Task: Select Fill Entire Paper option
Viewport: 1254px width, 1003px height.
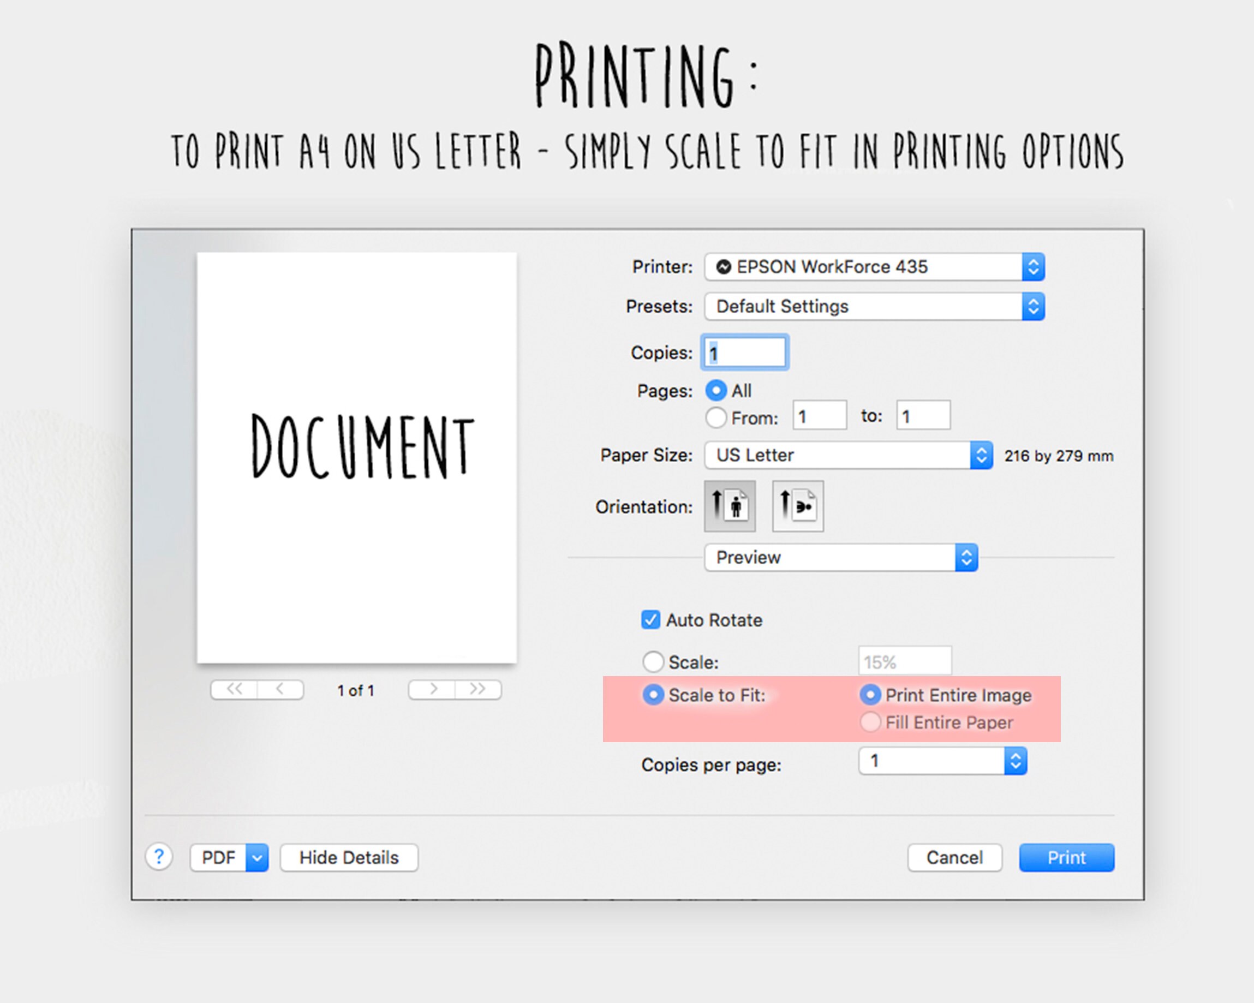Action: click(x=870, y=722)
